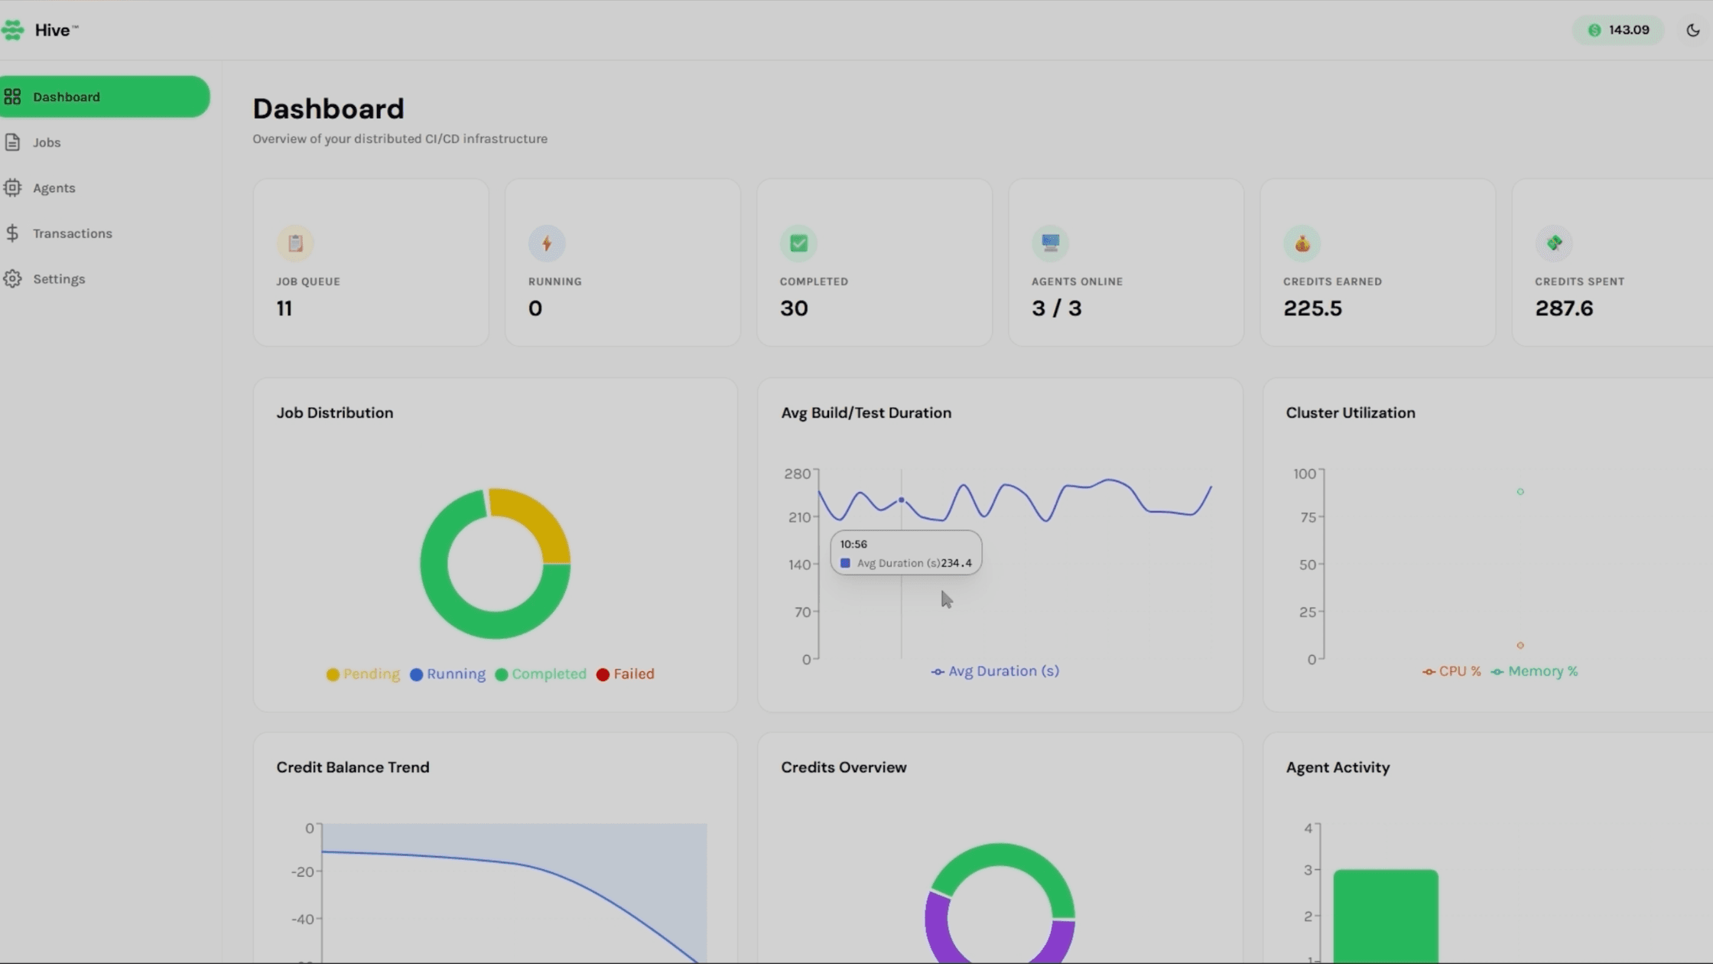The image size is (1713, 964).
Task: Click the Credit Balance Trend title
Action: (353, 767)
